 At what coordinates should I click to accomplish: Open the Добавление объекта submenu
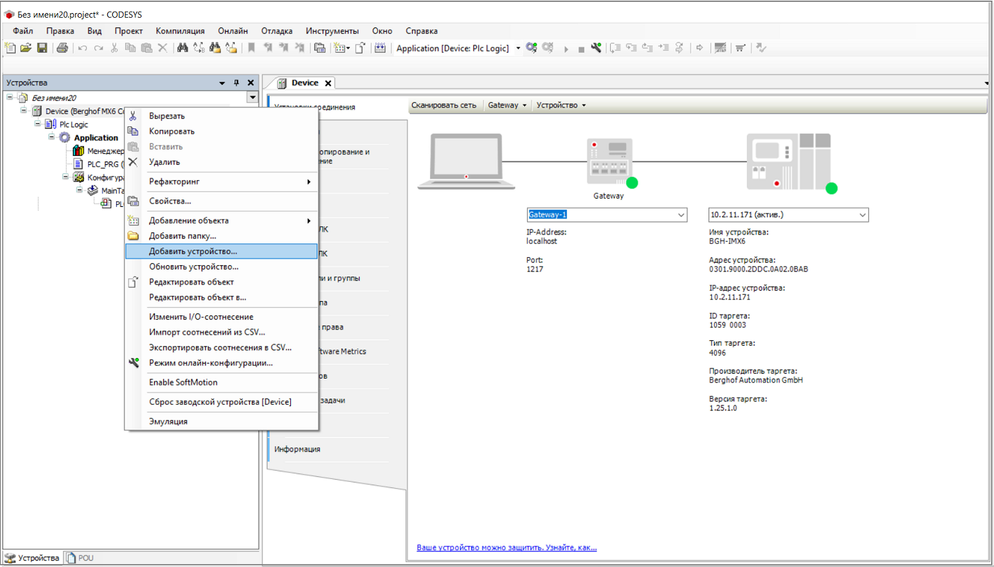pyautogui.click(x=222, y=221)
